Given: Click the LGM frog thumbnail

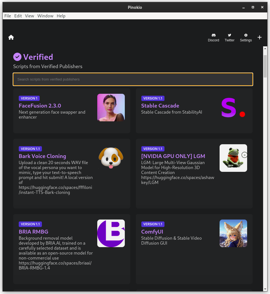Looking at the screenshot, I should [233, 158].
